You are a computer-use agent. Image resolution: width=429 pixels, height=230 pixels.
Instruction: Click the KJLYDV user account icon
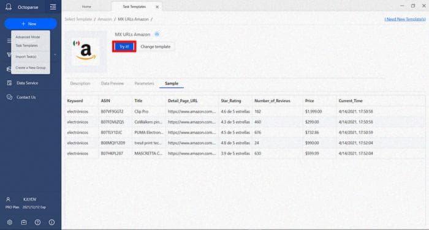pos(8,199)
